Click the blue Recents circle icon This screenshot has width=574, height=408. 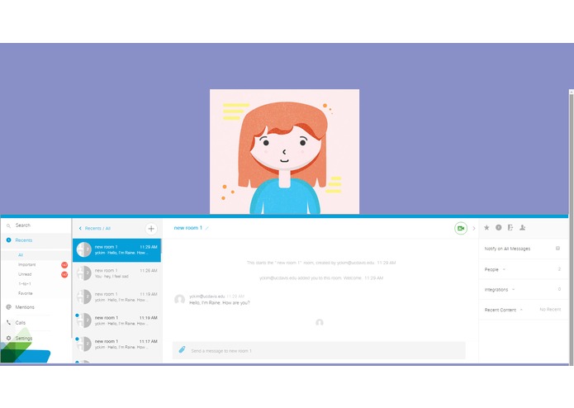[9, 240]
